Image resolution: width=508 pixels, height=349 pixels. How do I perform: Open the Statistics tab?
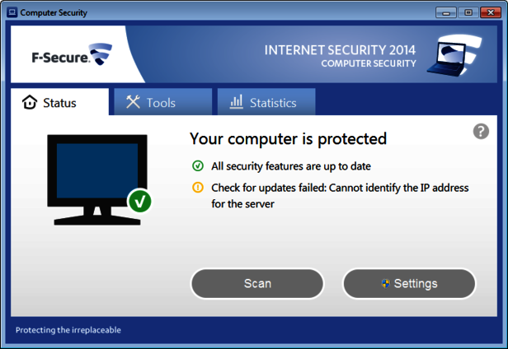tap(264, 103)
